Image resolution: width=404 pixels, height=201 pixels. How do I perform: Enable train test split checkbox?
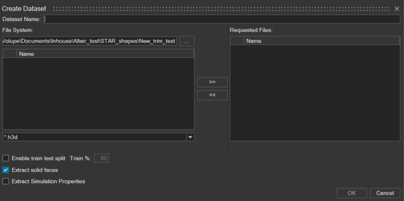click(x=6, y=158)
